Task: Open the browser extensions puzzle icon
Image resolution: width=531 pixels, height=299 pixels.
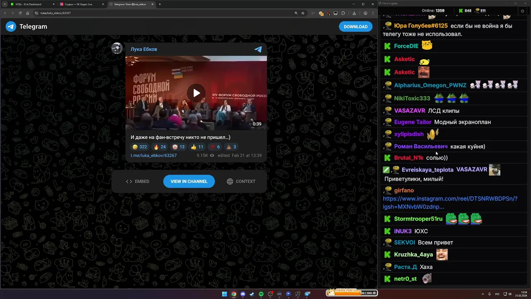Action: pyautogui.click(x=343, y=13)
